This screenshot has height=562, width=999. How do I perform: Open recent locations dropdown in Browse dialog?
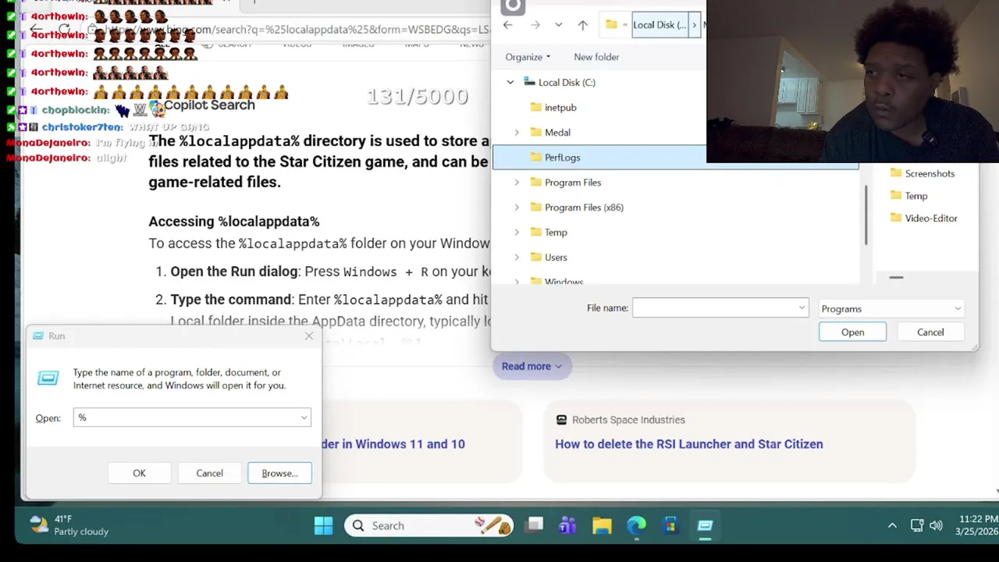pos(558,25)
